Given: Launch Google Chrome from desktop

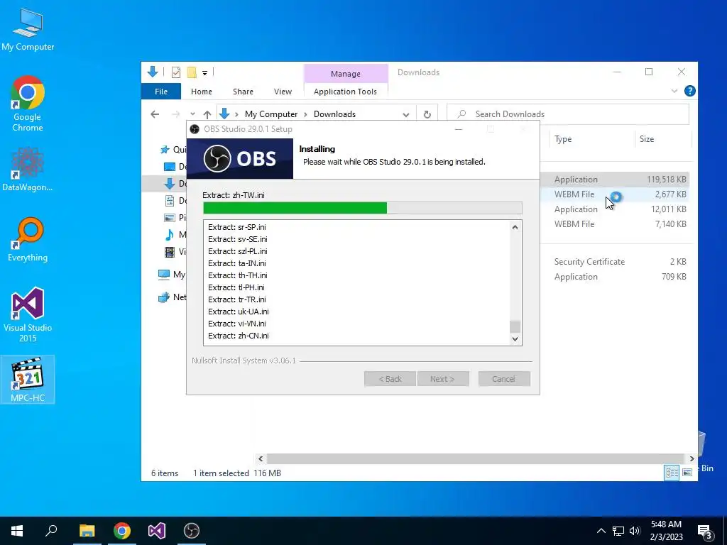Looking at the screenshot, I should (x=28, y=104).
